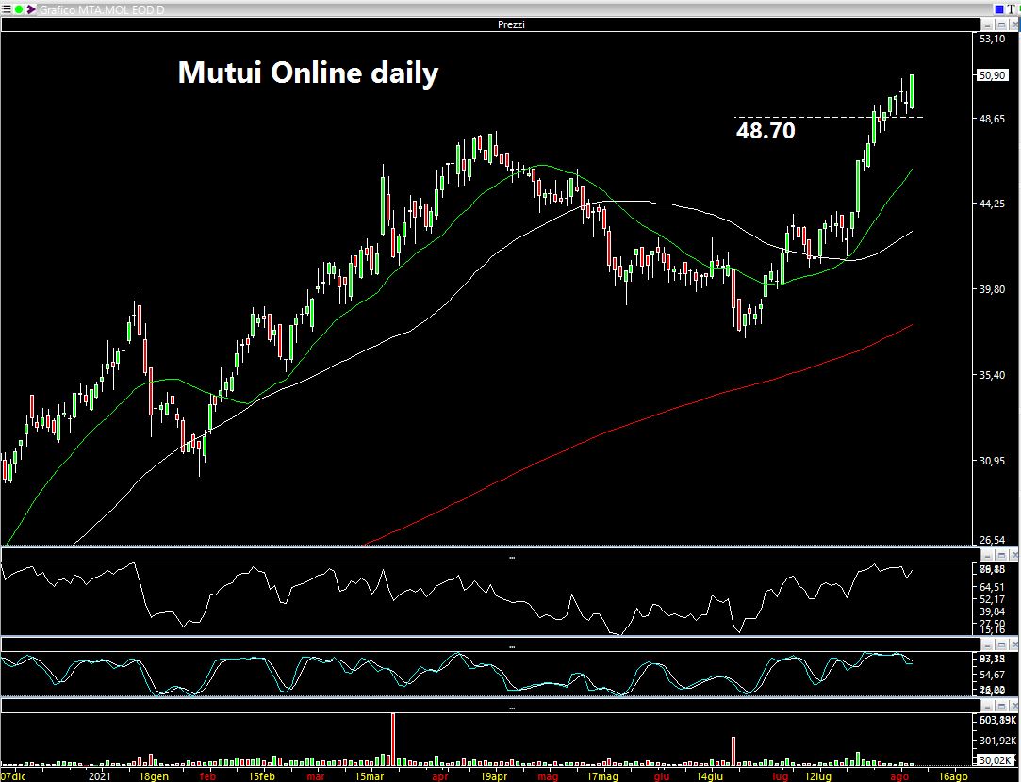Maximize the two-line oscillator panel

1001,644
